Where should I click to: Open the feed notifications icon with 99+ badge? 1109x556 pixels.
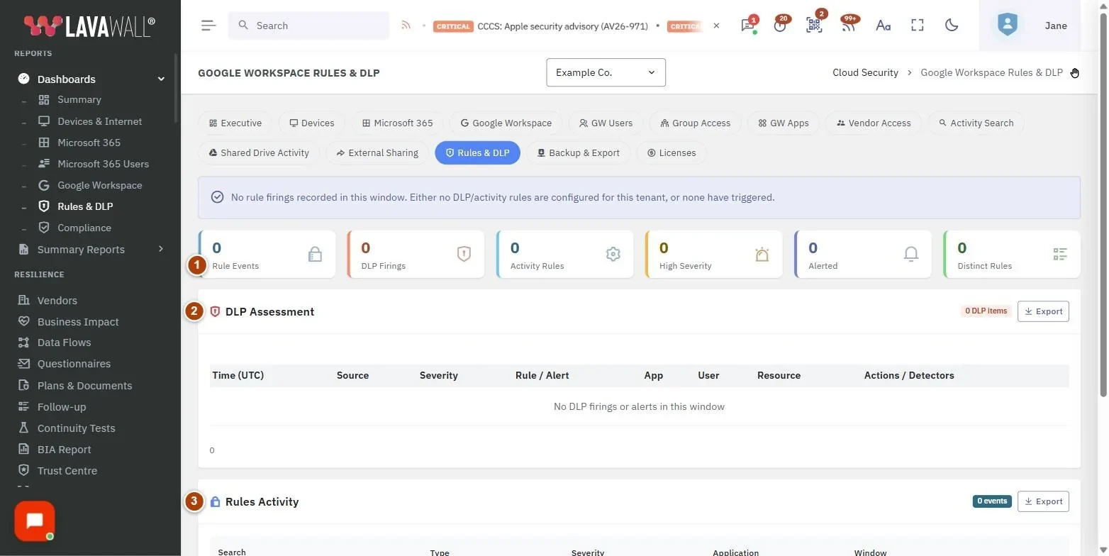tap(849, 26)
